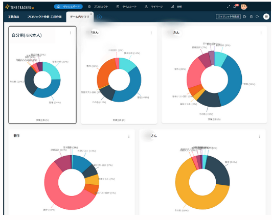Click the 単体テスト (3%) chart label
The width and height of the screenshot is (272, 220).
(188, 104)
